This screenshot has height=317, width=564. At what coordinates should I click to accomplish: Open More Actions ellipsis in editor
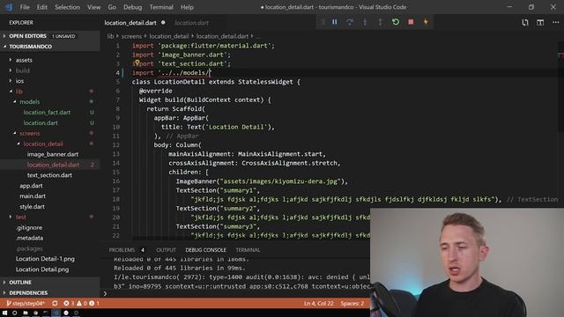tap(556, 23)
